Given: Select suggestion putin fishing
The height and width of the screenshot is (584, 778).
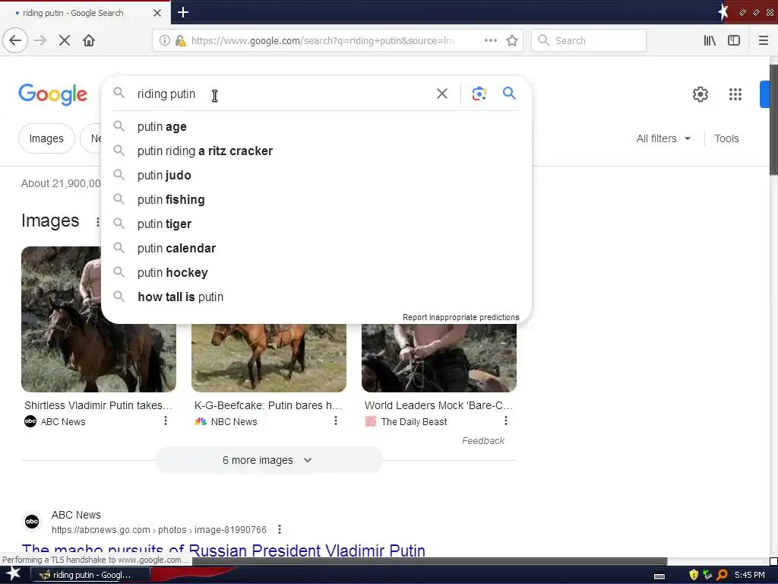Looking at the screenshot, I should pos(316,200).
